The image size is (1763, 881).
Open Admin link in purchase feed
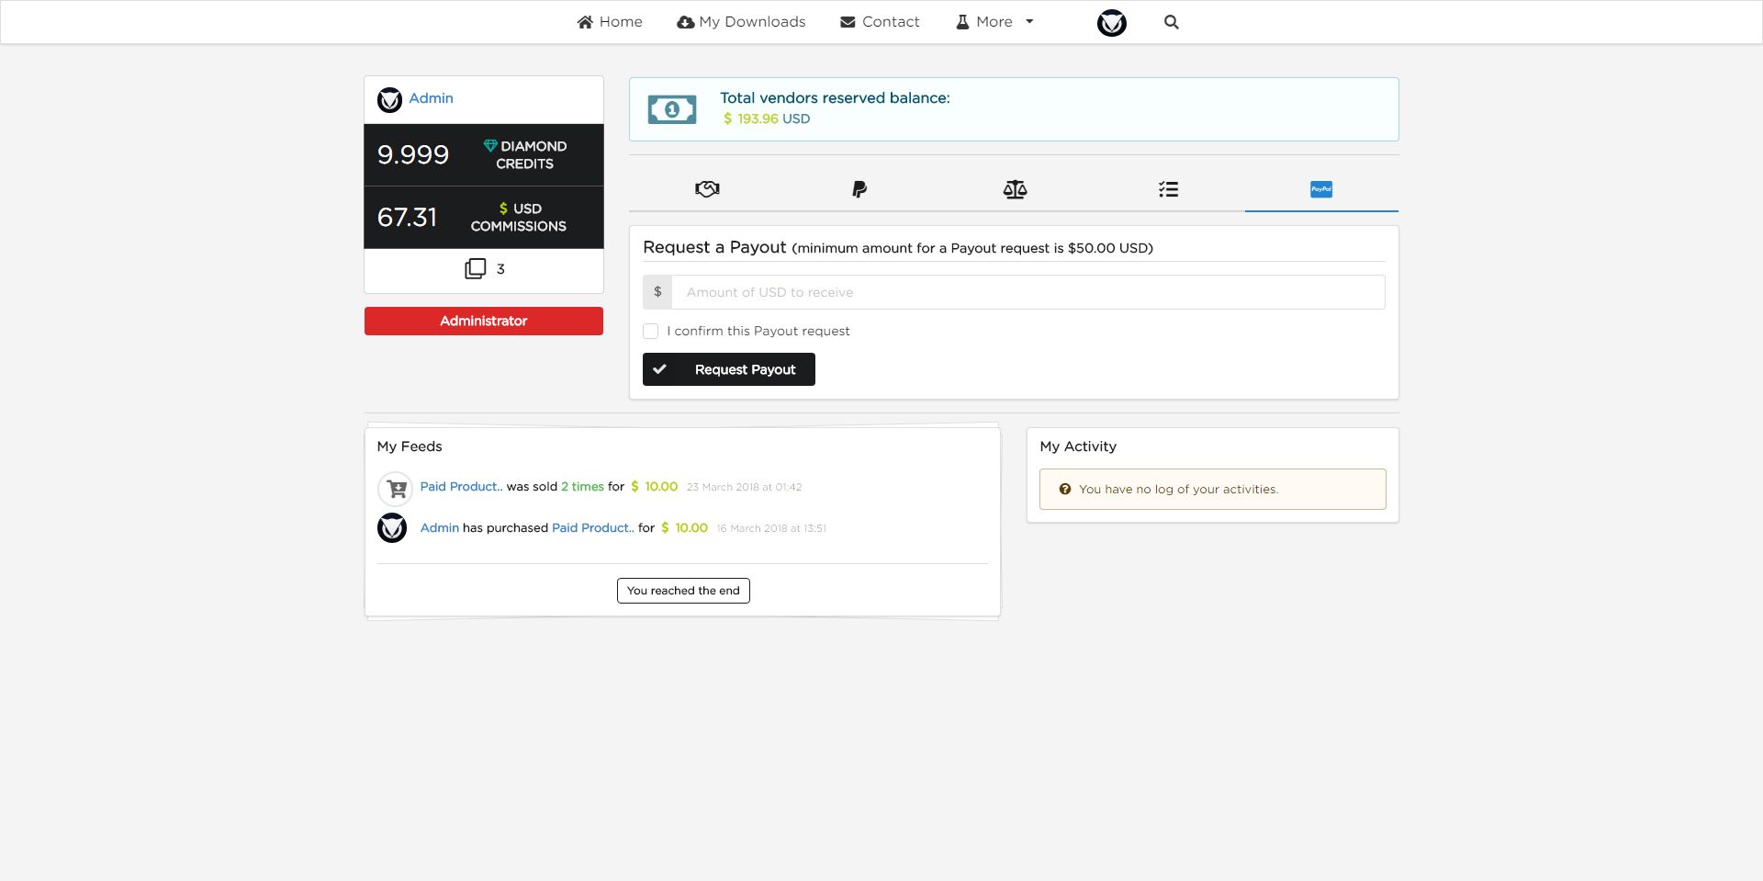click(440, 528)
